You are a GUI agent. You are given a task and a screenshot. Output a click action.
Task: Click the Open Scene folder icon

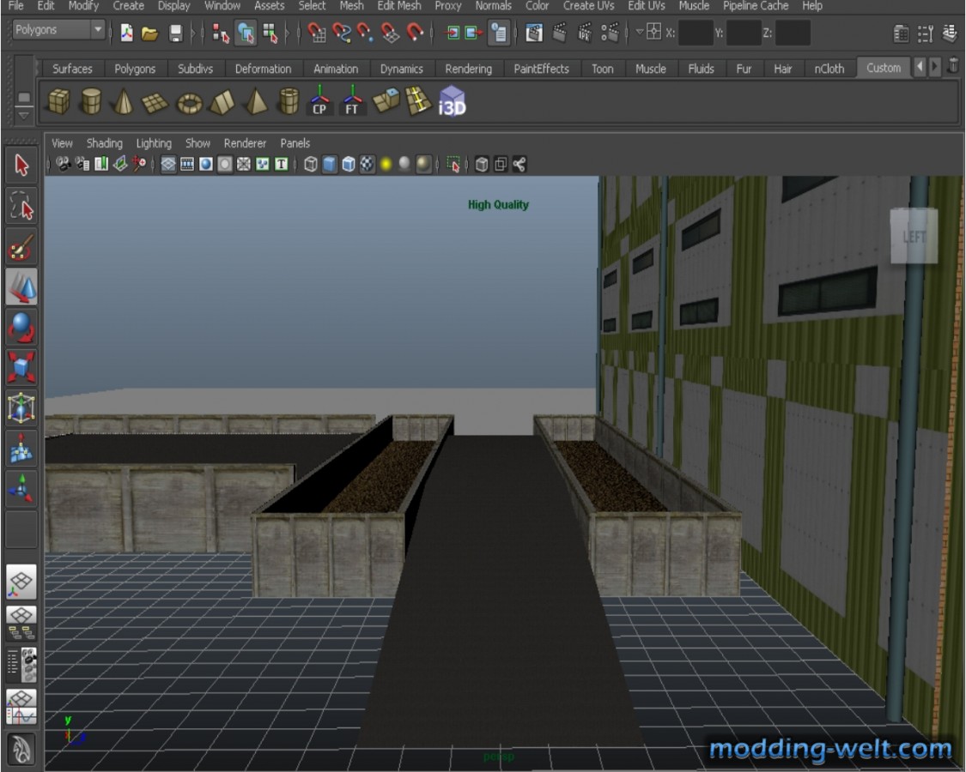click(149, 33)
